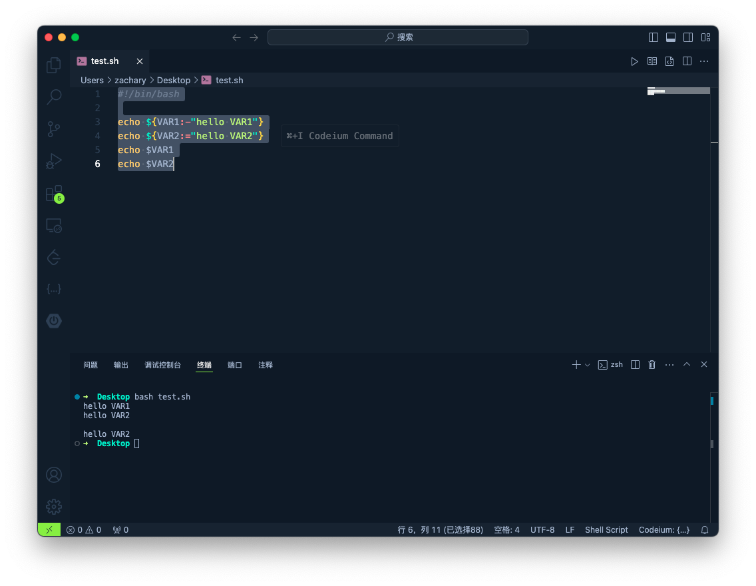756x586 pixels.
Task: Open terminal panel more actions
Action: (669, 365)
